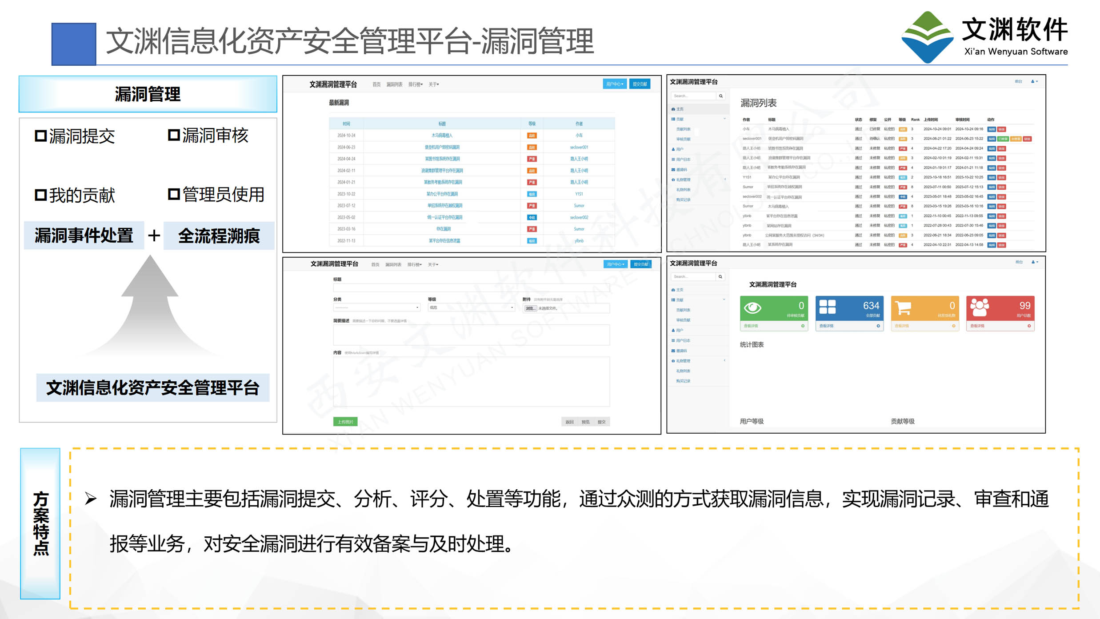Click 提交贡献 button in the 最新漏洞 screenshot
Image resolution: width=1100 pixels, height=619 pixels.
640,84
